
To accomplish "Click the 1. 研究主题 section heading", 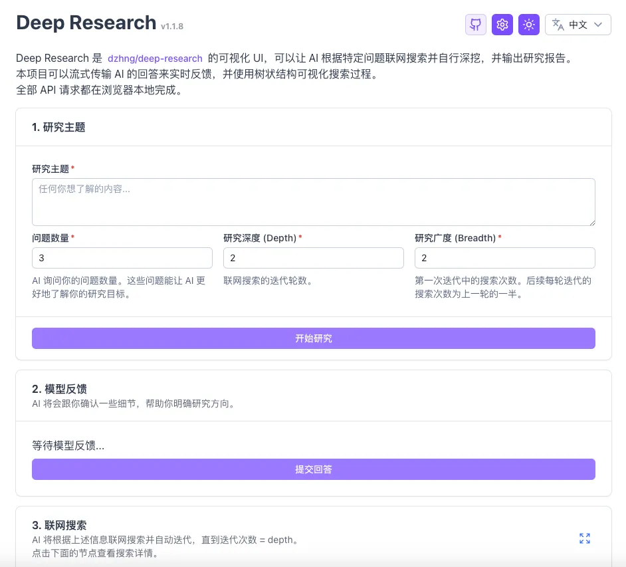I will [58, 128].
